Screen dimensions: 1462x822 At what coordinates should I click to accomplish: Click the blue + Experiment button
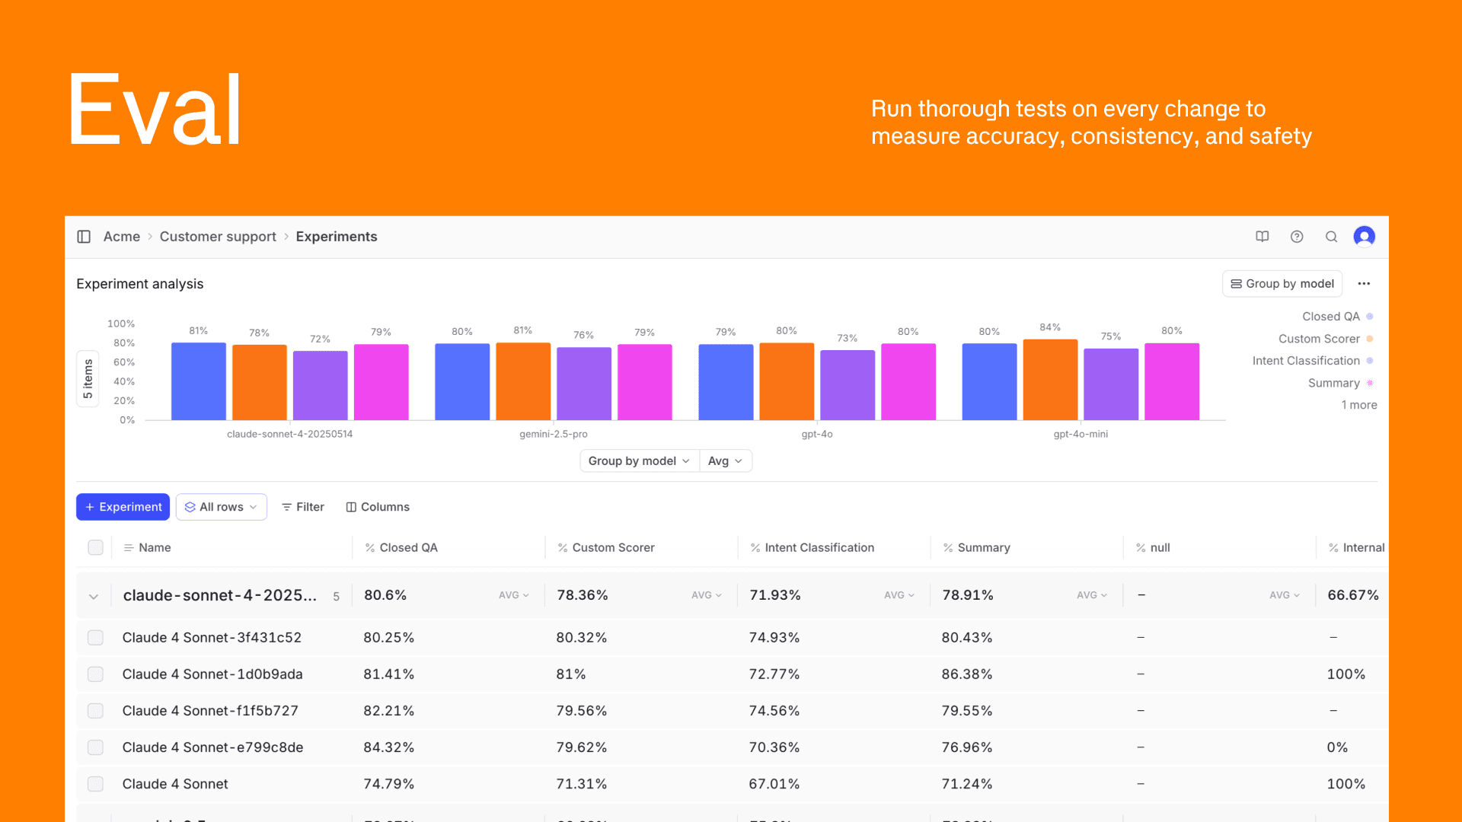123,507
